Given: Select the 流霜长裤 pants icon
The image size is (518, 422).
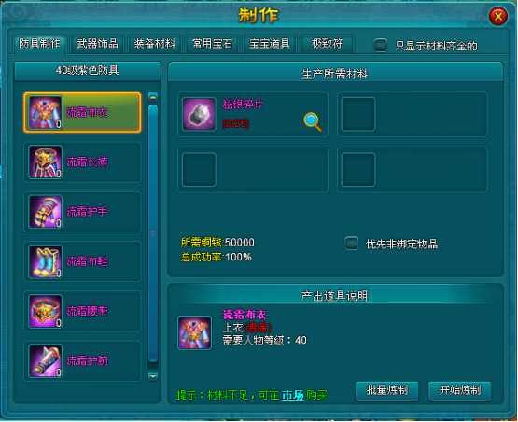Looking at the screenshot, I should (x=46, y=162).
